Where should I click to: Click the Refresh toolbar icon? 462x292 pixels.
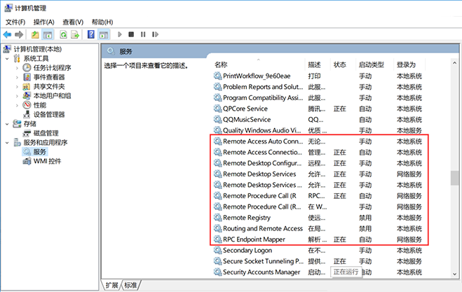(x=63, y=34)
